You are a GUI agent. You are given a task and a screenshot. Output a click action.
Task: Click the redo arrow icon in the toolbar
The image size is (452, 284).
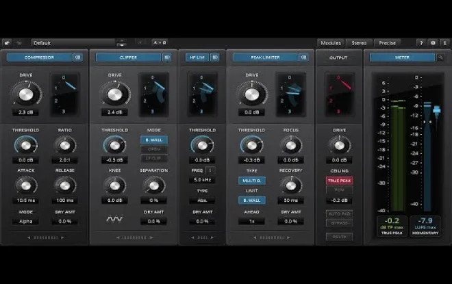pyautogui.click(x=19, y=43)
